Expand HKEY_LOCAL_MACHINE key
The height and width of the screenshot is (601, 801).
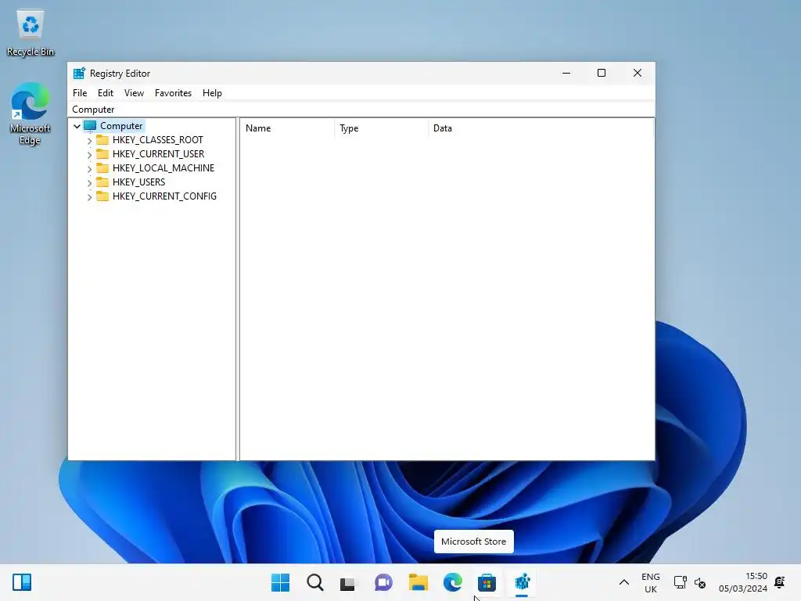pos(89,168)
